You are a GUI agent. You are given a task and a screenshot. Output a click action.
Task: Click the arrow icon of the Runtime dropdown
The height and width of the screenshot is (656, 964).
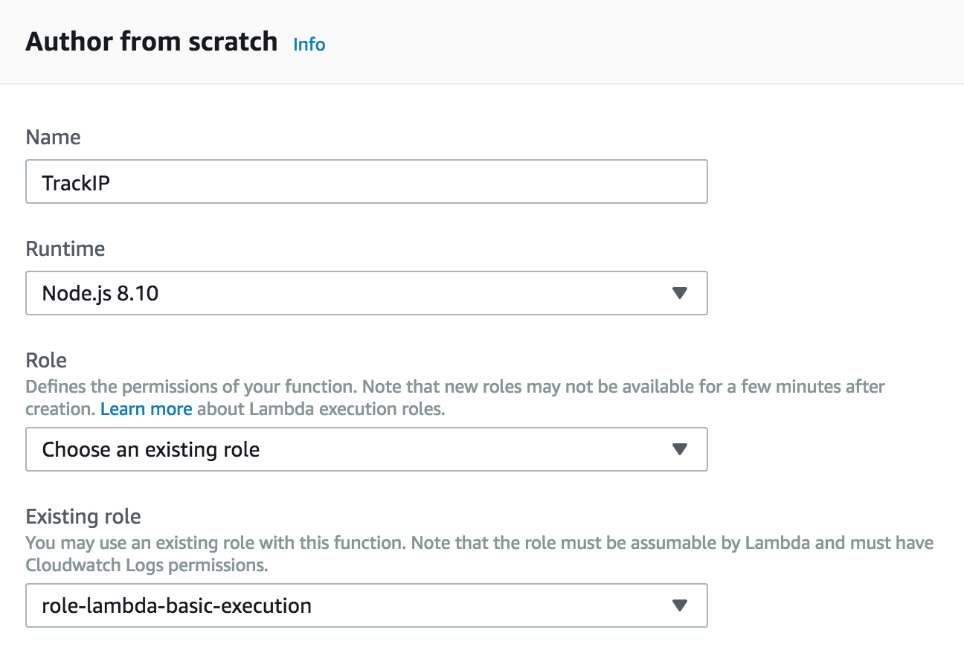(x=678, y=293)
